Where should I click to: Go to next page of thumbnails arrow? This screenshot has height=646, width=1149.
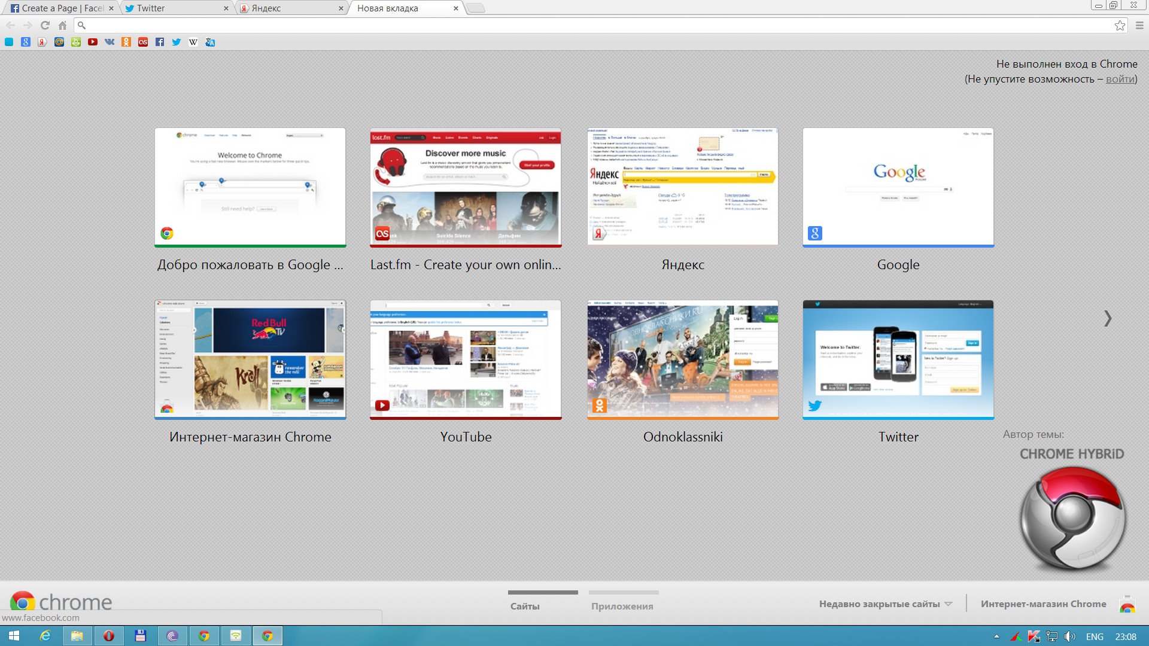[1108, 318]
